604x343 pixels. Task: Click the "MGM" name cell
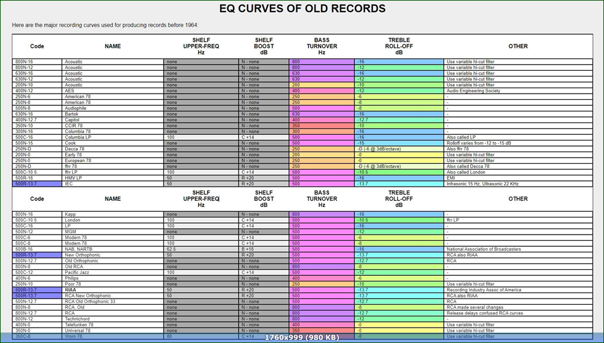click(112, 232)
